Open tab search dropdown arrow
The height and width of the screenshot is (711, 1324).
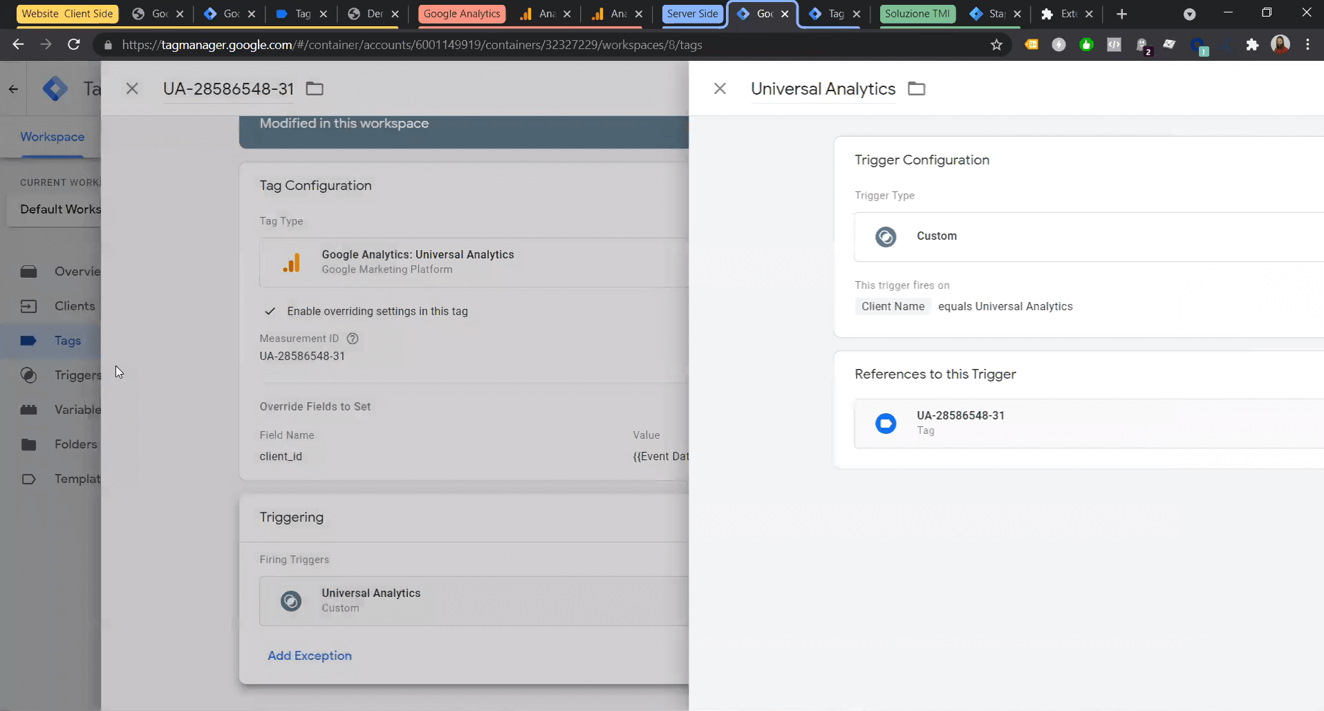coord(1189,14)
